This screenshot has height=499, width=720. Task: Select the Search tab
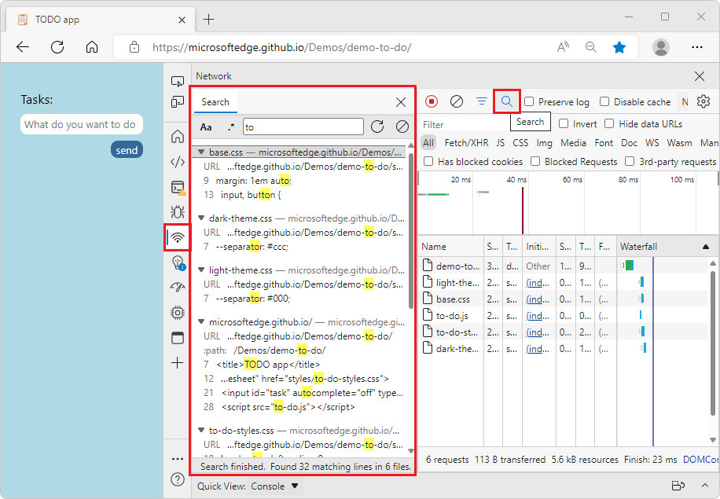215,102
